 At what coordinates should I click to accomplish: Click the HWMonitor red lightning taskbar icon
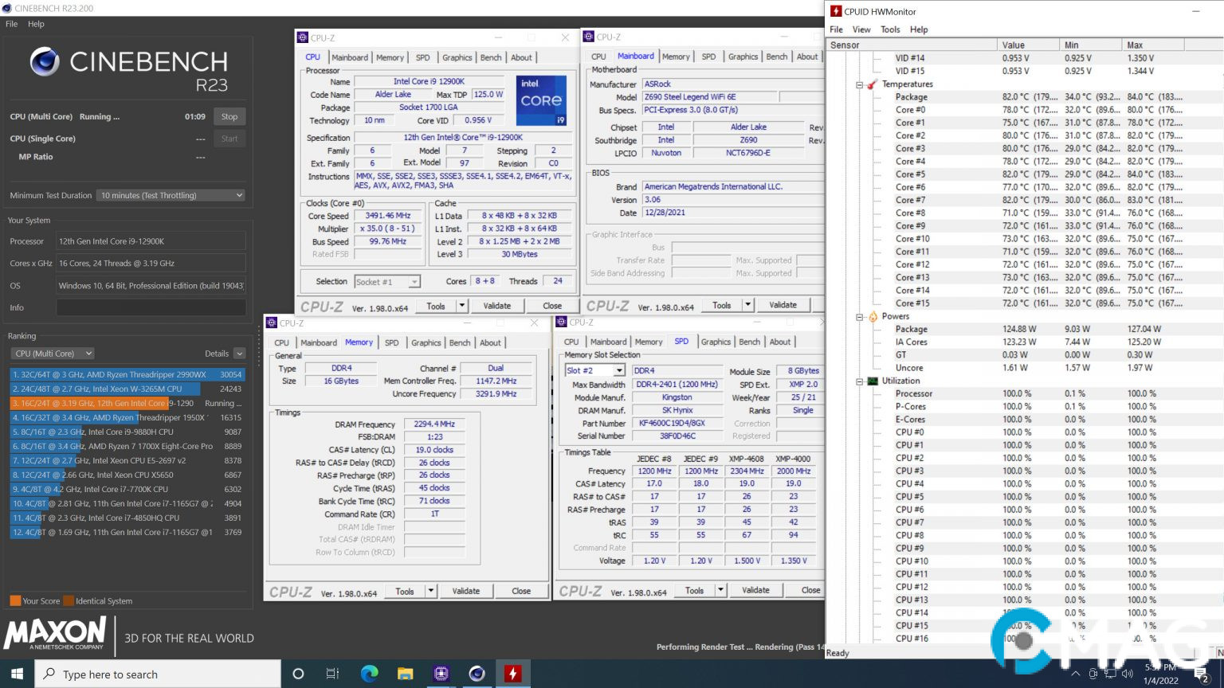click(x=512, y=673)
